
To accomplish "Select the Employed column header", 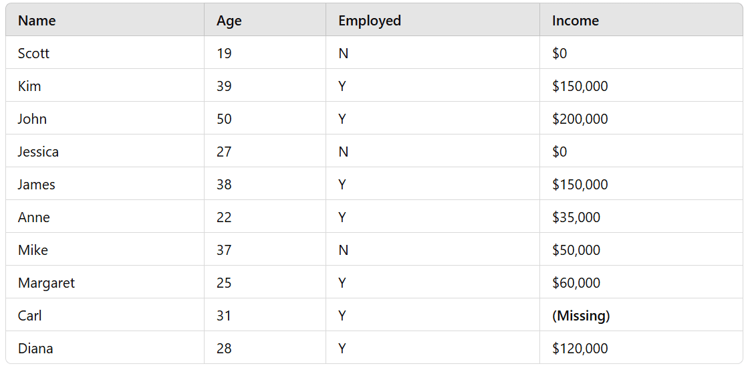I will (x=433, y=21).
